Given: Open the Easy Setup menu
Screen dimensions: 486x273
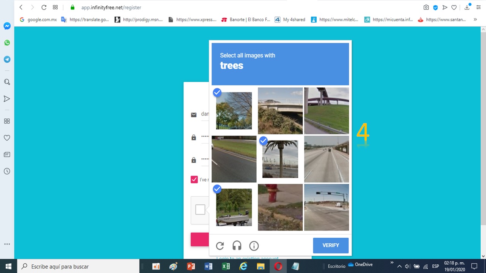Looking at the screenshot, I should (478, 8).
